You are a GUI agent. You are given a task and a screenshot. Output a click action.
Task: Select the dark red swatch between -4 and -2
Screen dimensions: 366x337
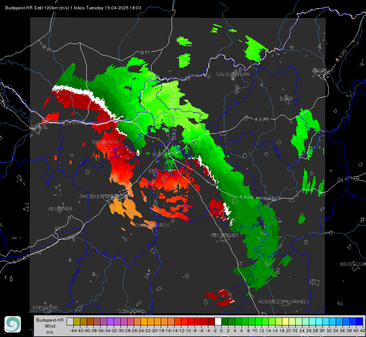211,321
